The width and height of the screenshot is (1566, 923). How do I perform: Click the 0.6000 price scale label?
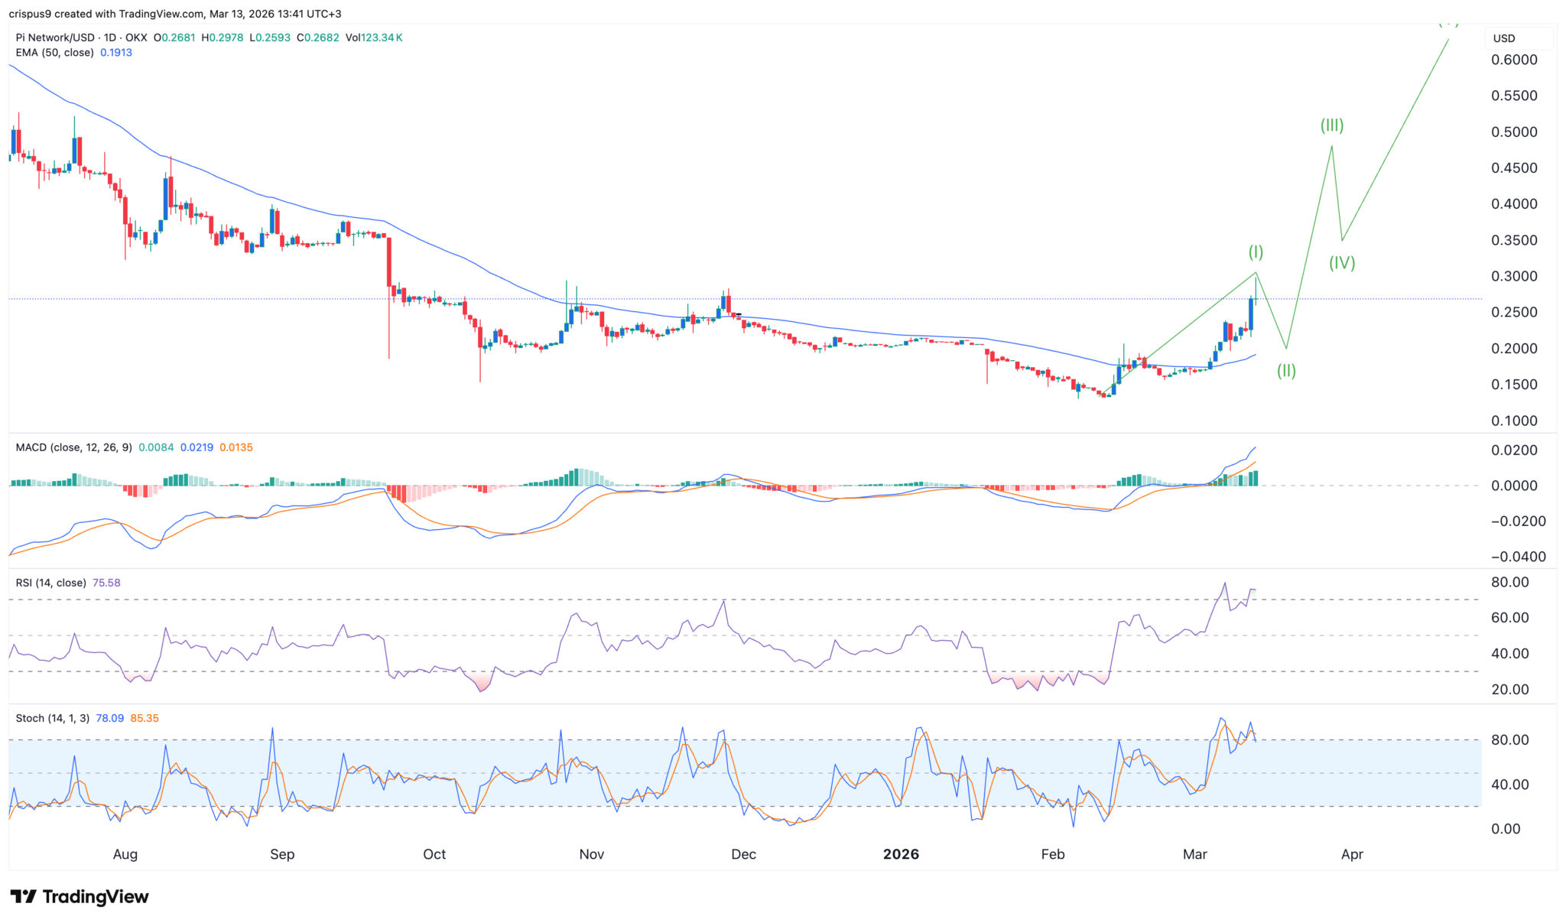pos(1514,60)
